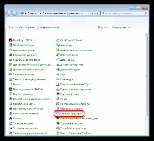Screen dimensions: 154x141
Task: Expand the arrow after Панель breadcrumb
Action: point(40,13)
